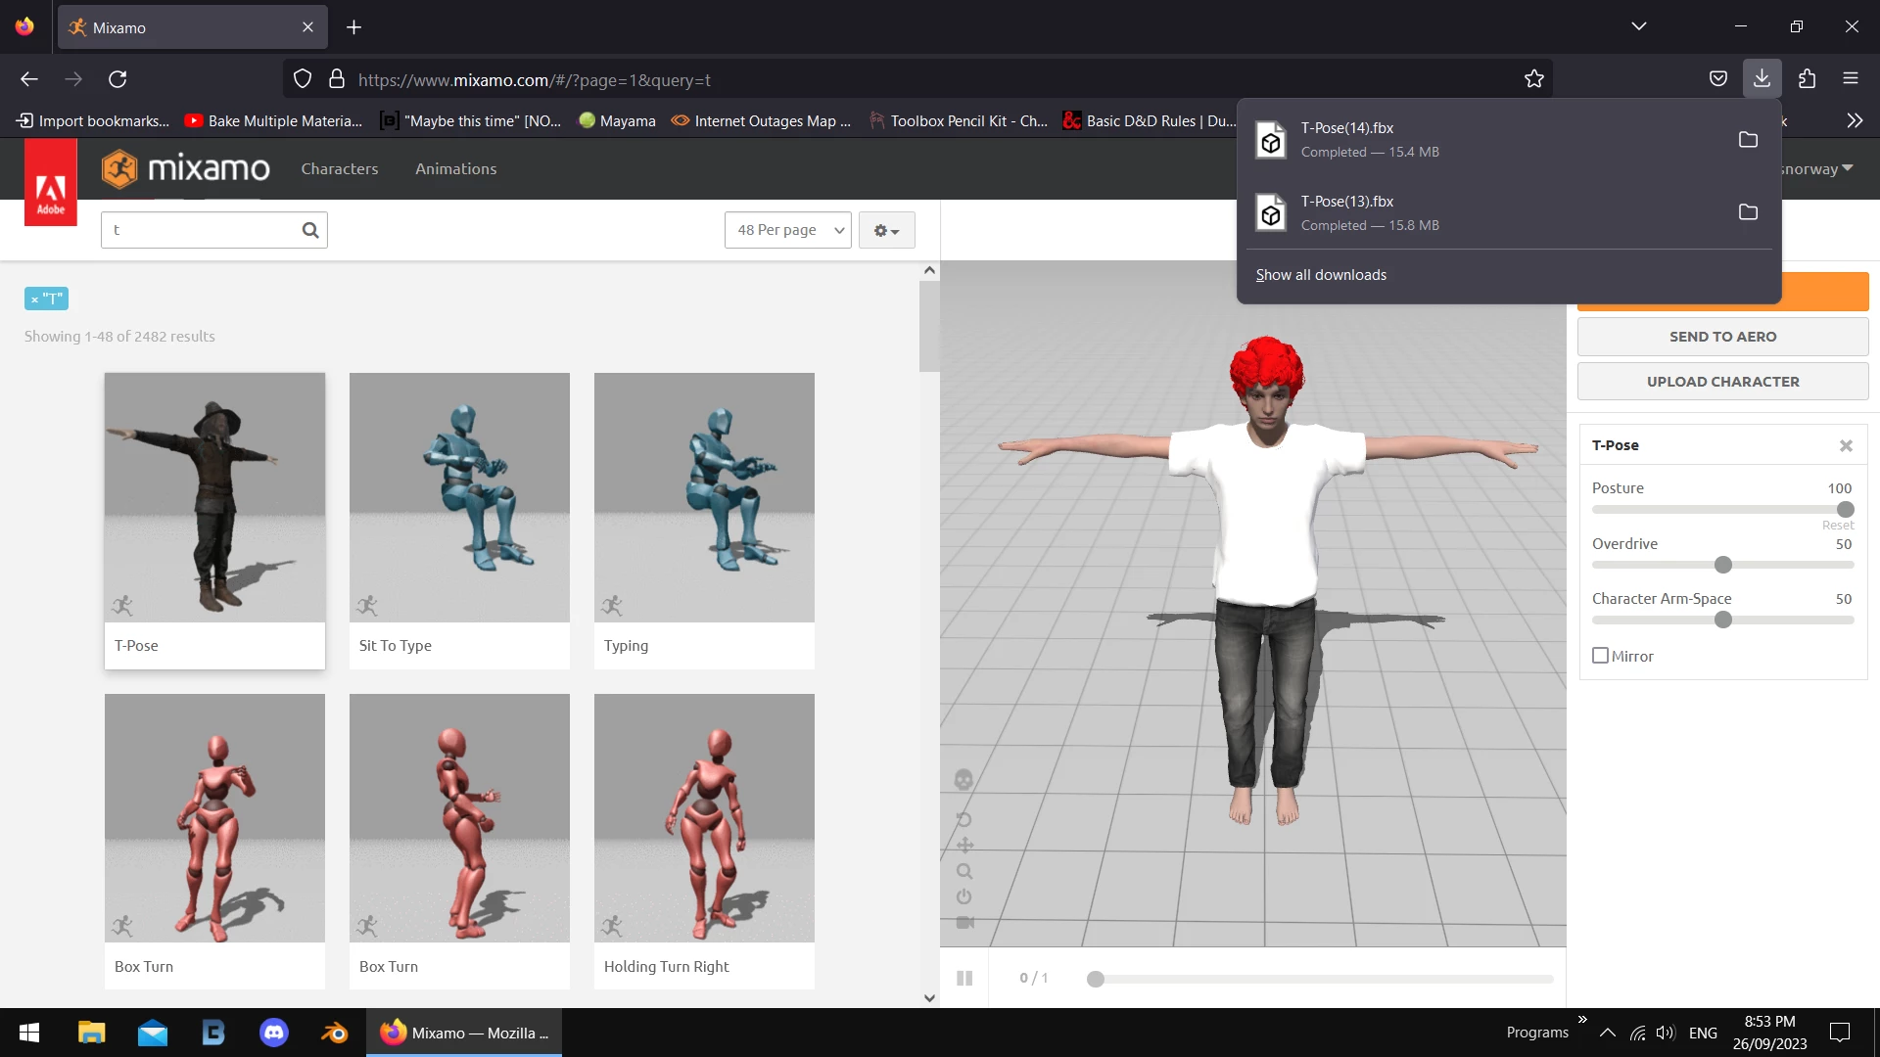Click the Upload Character button
The width and height of the screenshot is (1880, 1057).
1722,382
